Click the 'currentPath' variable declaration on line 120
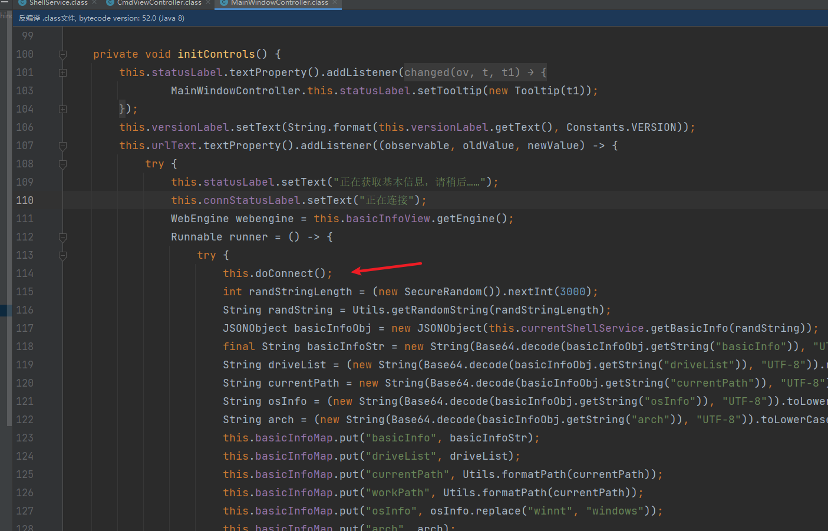The width and height of the screenshot is (828, 531). (x=304, y=383)
